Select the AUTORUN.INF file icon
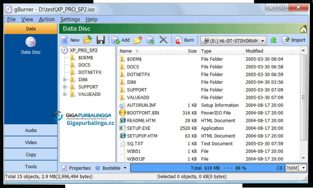This screenshot has width=313, height=188. [x=122, y=105]
